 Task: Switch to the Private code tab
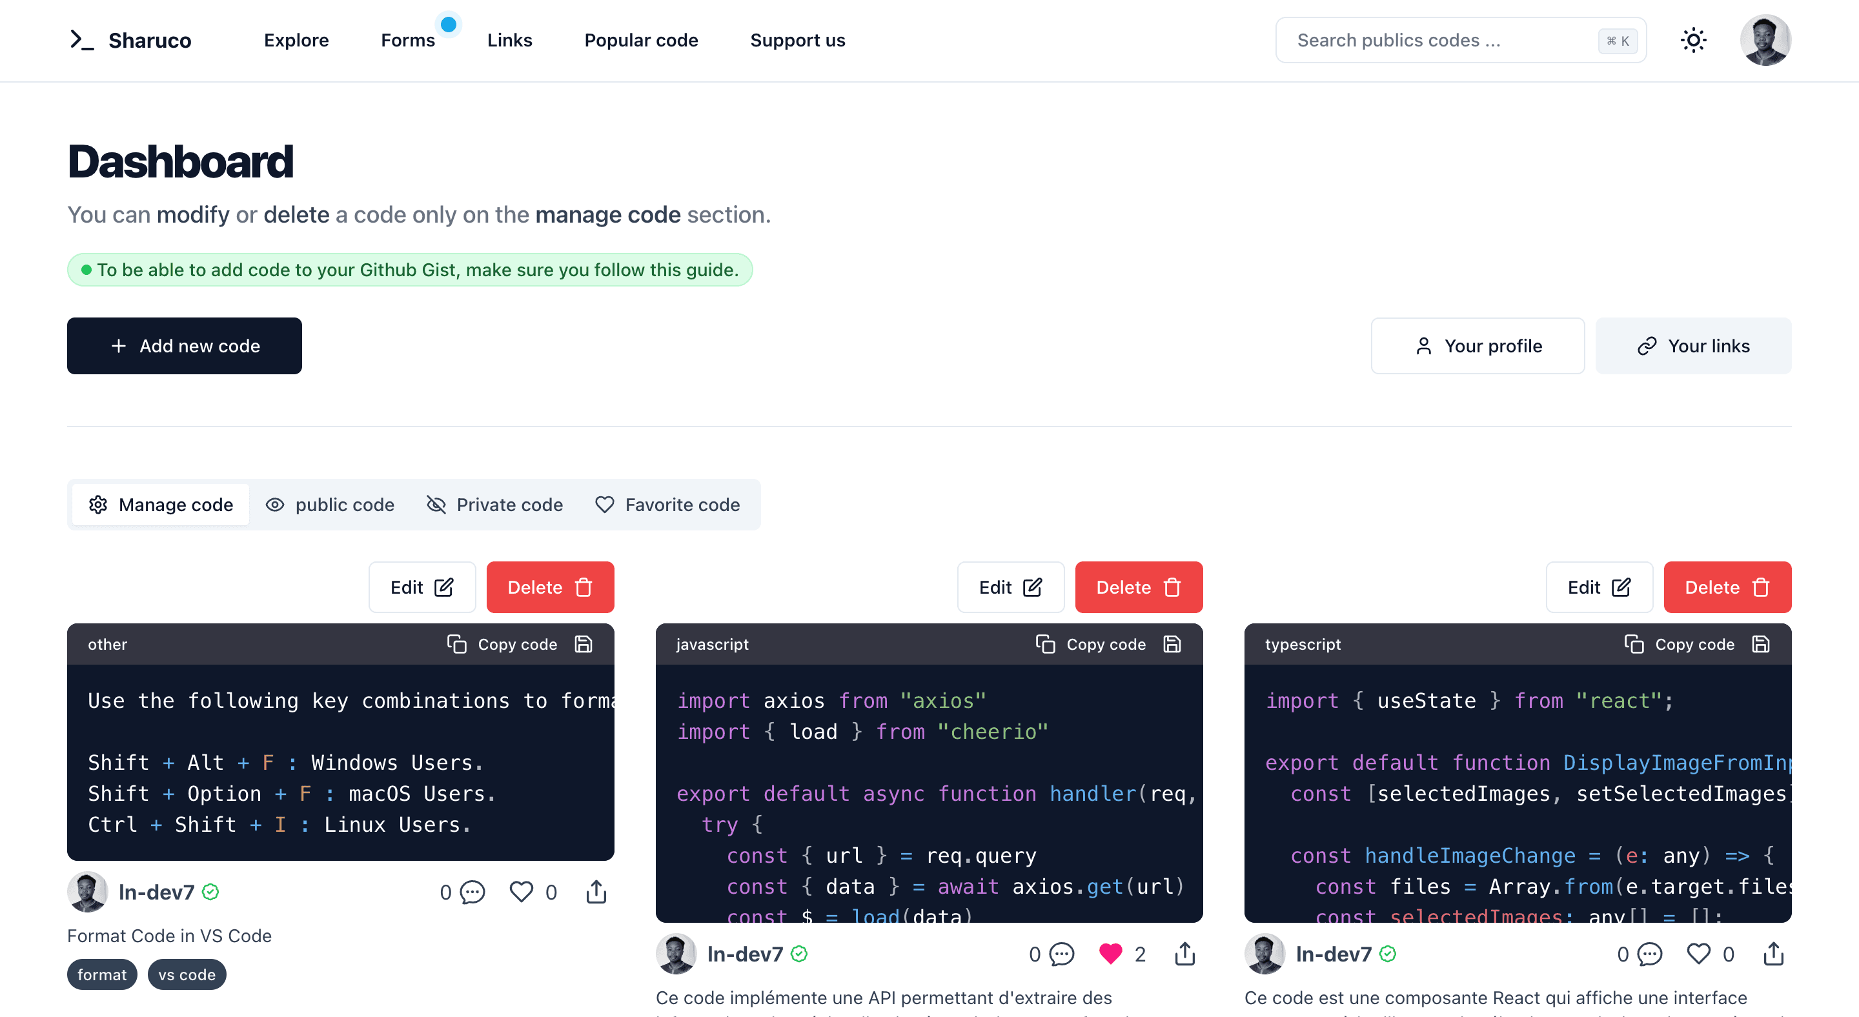coord(494,505)
